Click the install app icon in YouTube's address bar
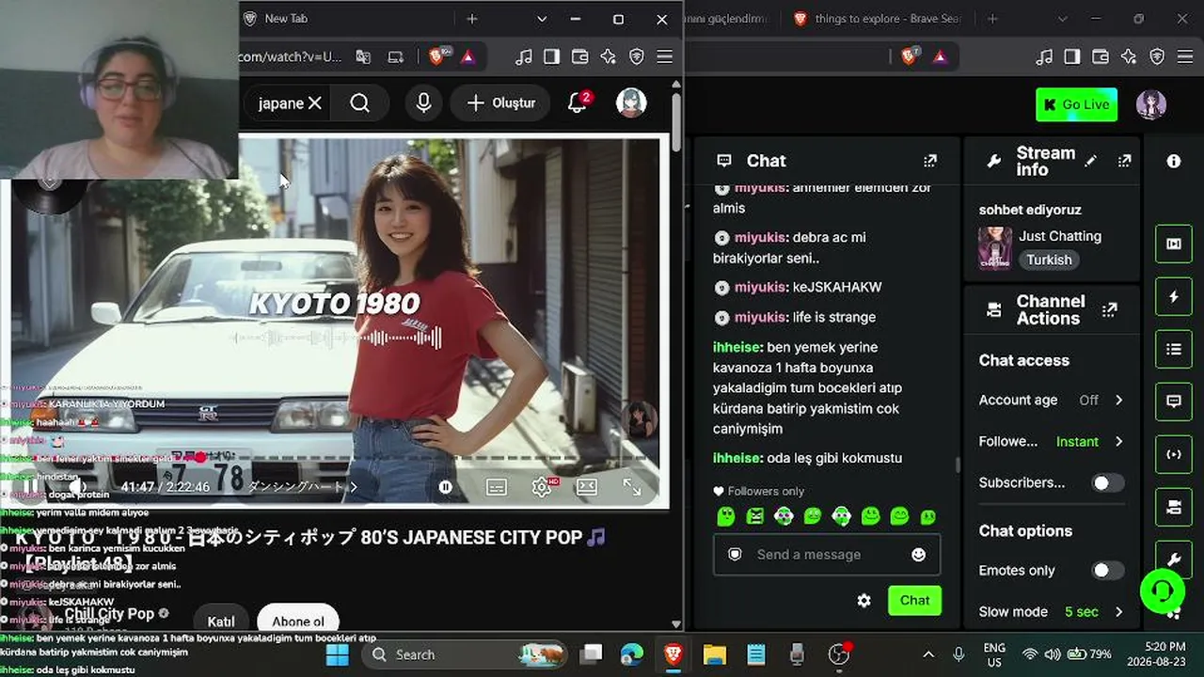 point(396,56)
